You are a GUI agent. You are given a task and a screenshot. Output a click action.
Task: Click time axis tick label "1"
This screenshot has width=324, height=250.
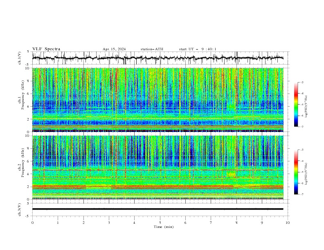click(x=58, y=223)
